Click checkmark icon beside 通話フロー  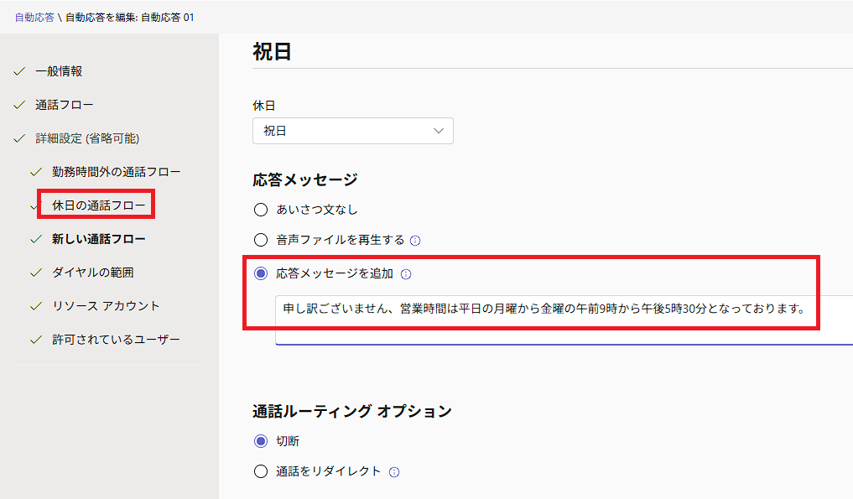tap(19, 105)
